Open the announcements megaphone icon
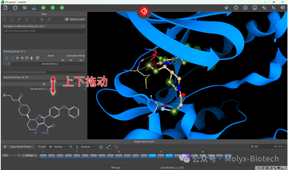288x170 pixels. tap(227, 8)
